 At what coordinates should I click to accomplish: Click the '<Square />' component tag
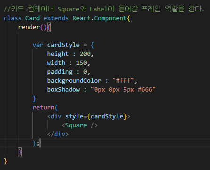[80, 125]
